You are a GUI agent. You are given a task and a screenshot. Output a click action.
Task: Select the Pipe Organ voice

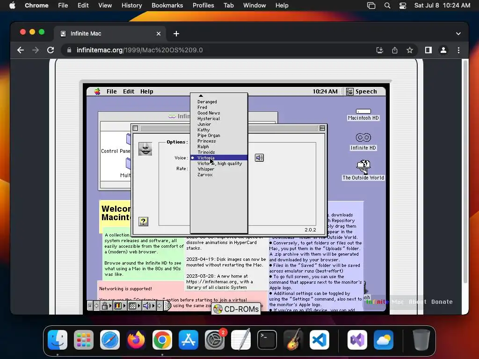click(219, 136)
